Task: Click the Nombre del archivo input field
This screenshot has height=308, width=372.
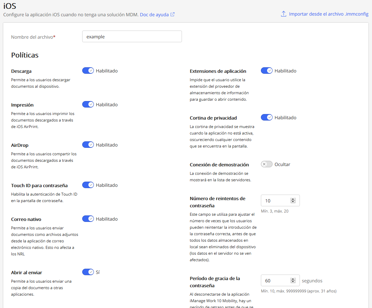Action: [132, 36]
